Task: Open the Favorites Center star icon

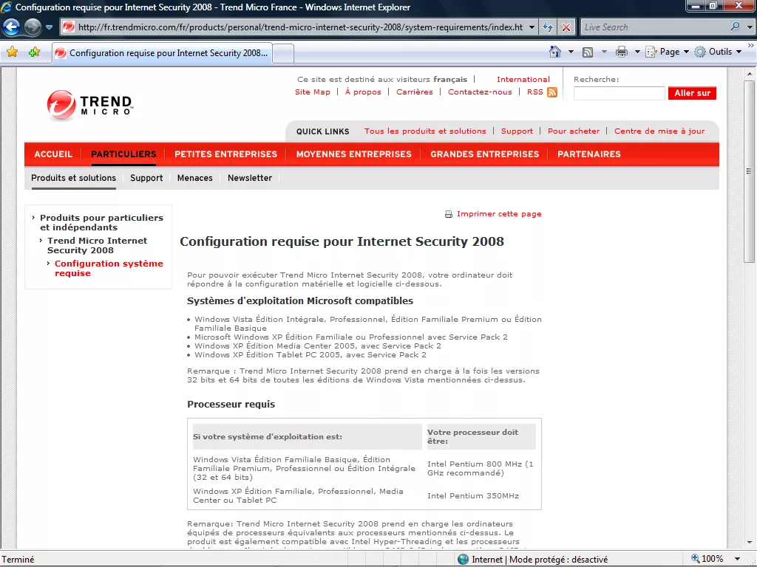Action: click(12, 52)
